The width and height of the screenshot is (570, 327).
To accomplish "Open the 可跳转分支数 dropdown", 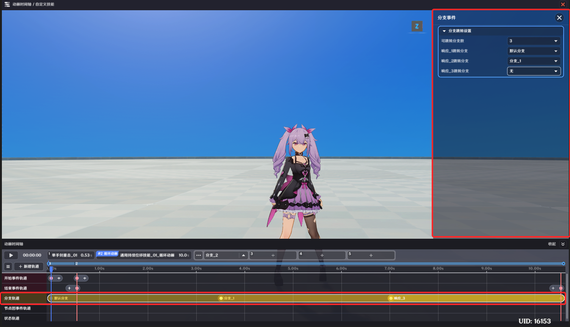I will pos(534,41).
